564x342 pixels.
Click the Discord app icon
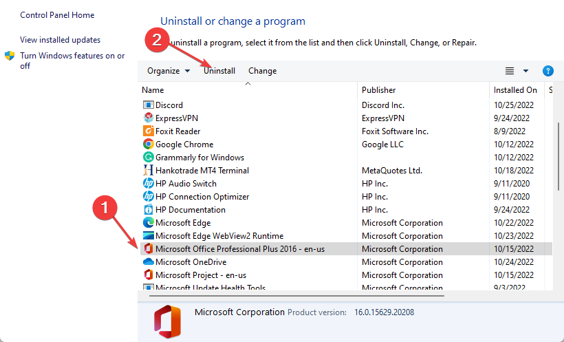tap(148, 105)
